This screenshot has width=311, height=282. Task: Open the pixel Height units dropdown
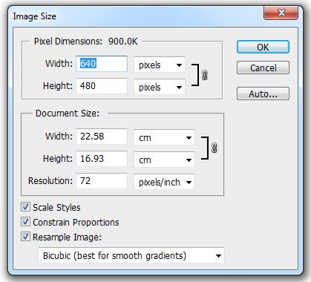click(x=160, y=87)
